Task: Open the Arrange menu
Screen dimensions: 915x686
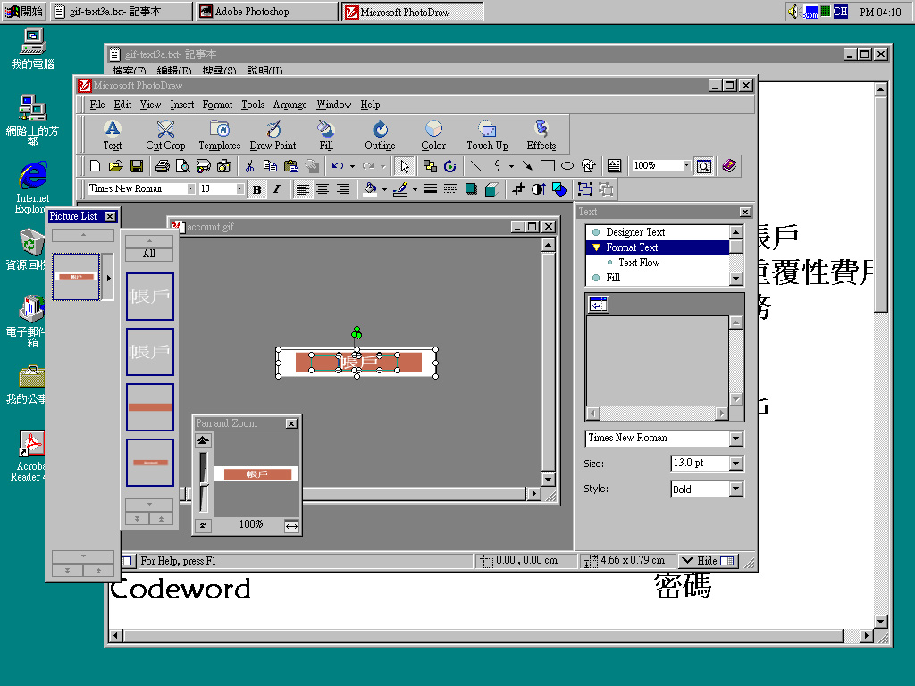Action: (290, 105)
